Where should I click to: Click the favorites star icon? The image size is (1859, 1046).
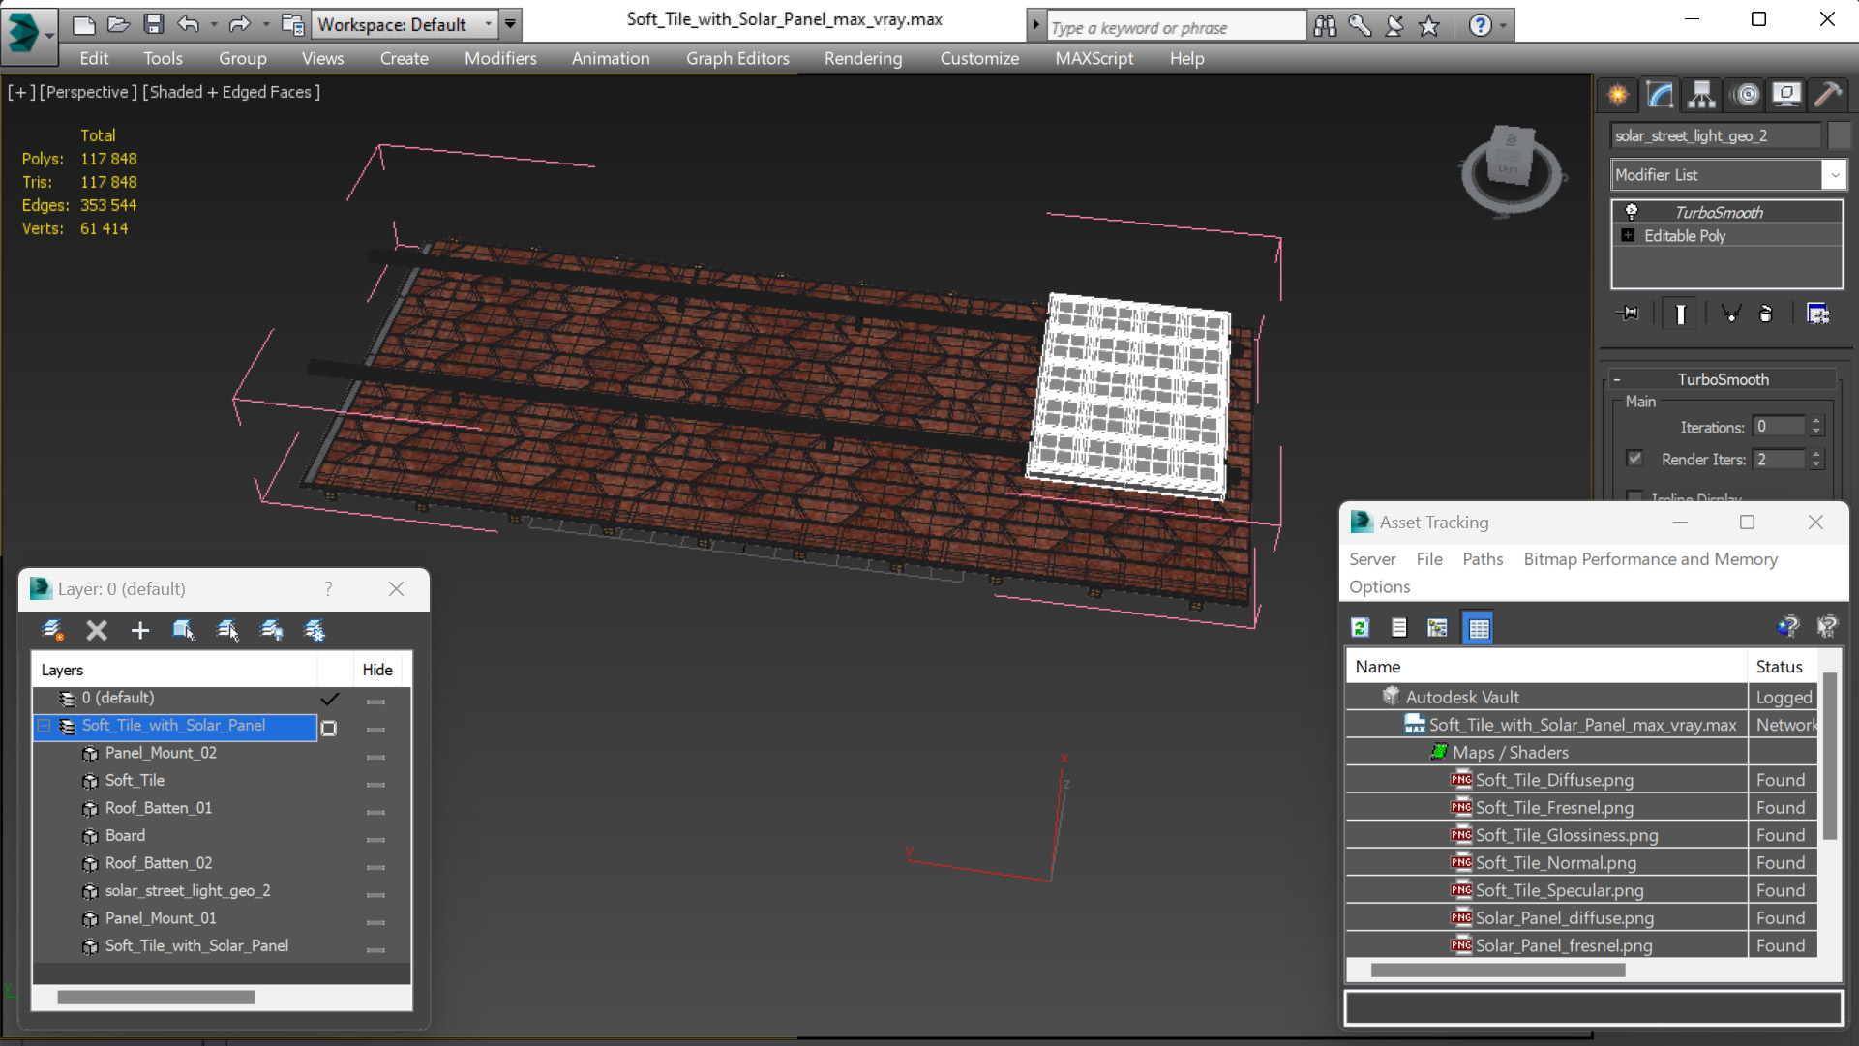(1429, 25)
